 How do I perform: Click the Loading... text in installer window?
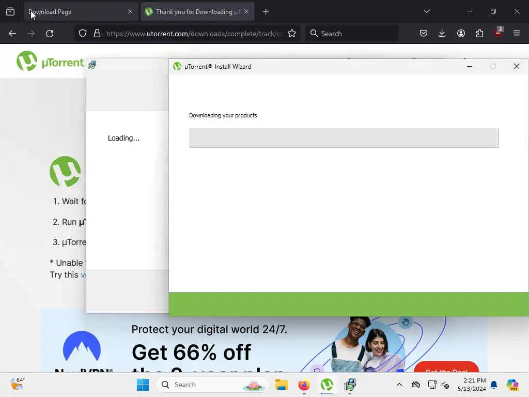point(123,138)
